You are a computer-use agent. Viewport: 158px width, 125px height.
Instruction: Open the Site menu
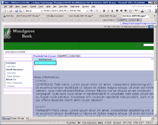click(55, 7)
